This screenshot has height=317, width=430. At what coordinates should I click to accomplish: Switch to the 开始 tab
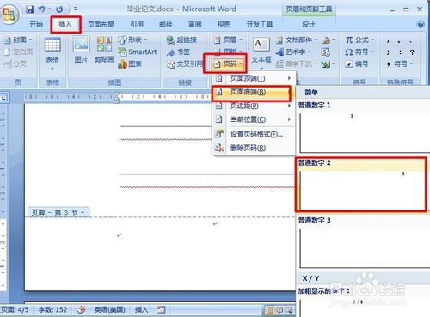(x=36, y=24)
